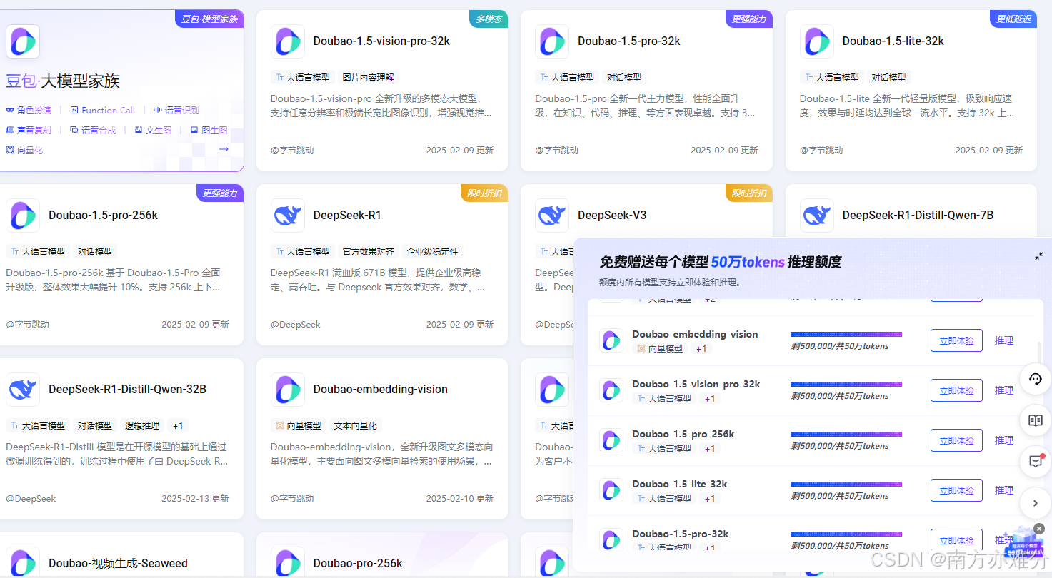Click the logo of the Doubao-1.5-pro-32k card
The image size is (1052, 578).
click(552, 41)
